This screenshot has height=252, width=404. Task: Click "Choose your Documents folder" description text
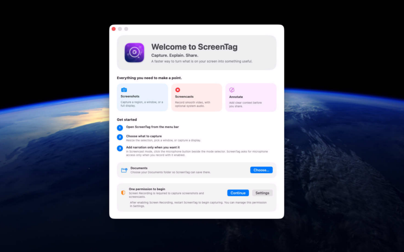[x=170, y=172]
